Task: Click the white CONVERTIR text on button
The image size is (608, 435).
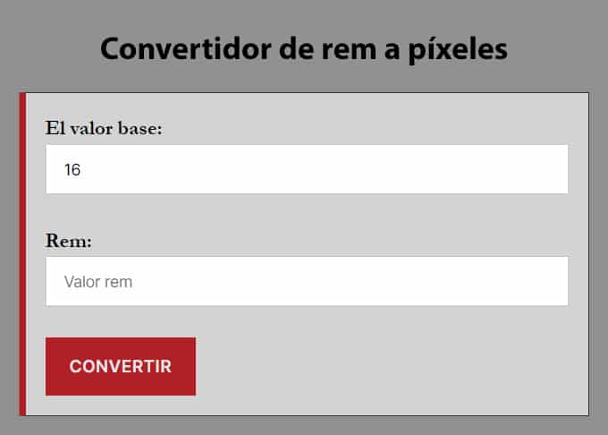Action: point(121,367)
